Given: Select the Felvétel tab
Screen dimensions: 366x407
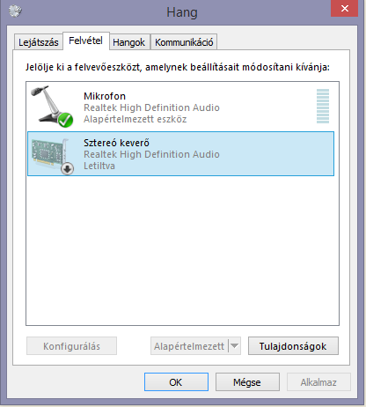Looking at the screenshot, I should 85,41.
